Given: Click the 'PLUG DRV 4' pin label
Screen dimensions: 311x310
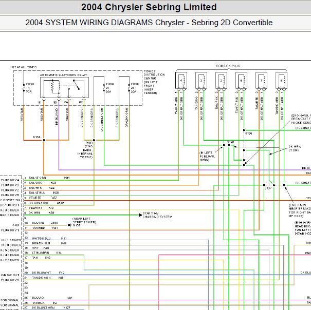Looking at the screenshot, I should coord(10,180).
